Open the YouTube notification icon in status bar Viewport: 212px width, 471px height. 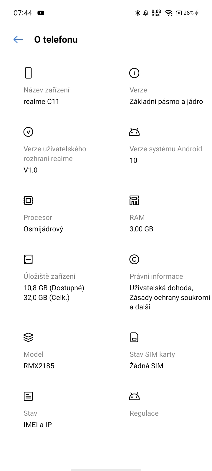41,13
